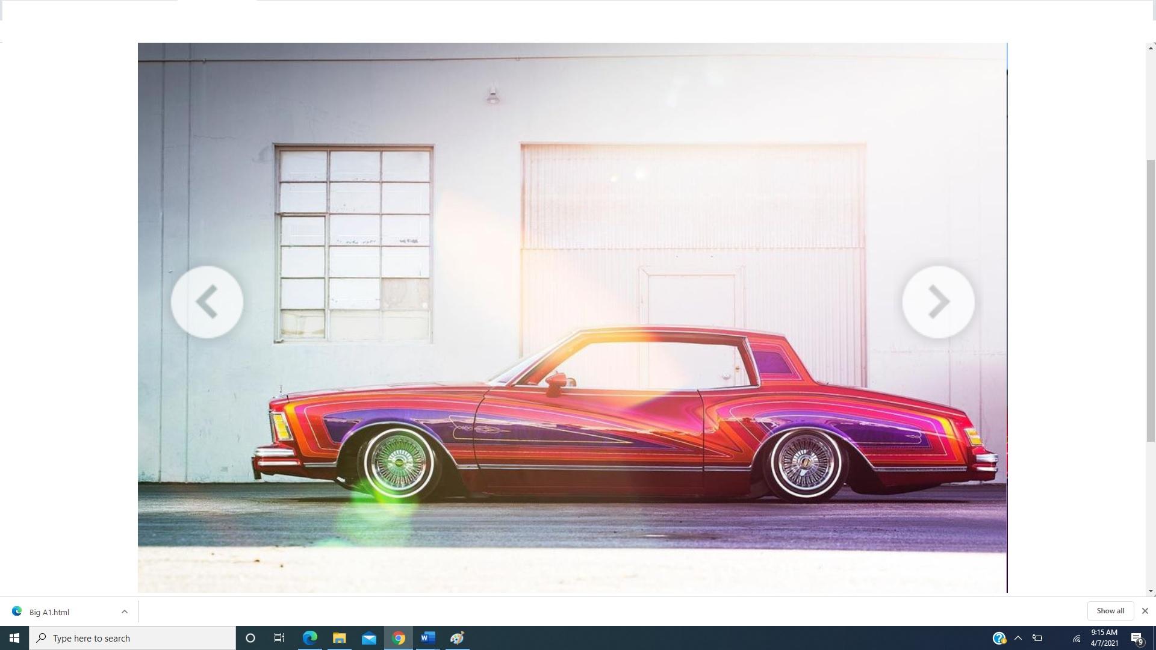Open Task View button
Screen dimensions: 1156x650
[279, 638]
